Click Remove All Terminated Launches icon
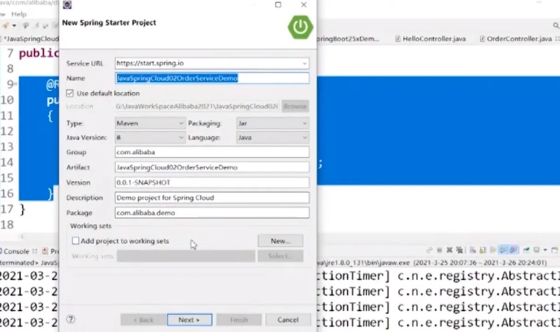Image resolution: width=560 pixels, height=332 pixels. pos(459,250)
